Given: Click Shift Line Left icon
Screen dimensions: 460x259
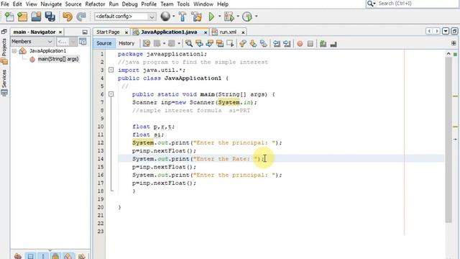Looking at the screenshot, I should pos(276,43).
